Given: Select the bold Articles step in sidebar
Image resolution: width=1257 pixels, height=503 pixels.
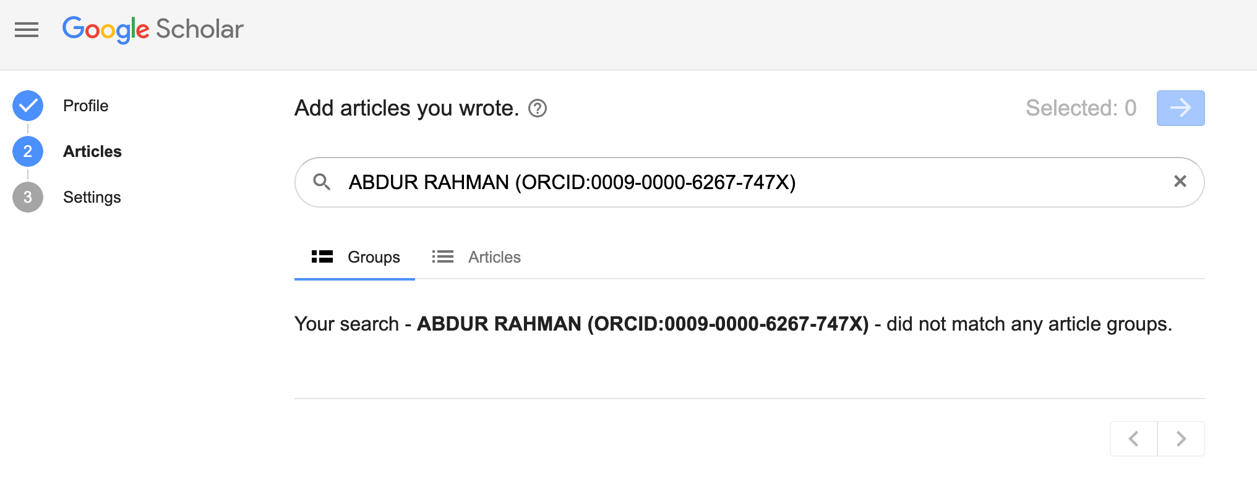Looking at the screenshot, I should pyautogui.click(x=92, y=151).
